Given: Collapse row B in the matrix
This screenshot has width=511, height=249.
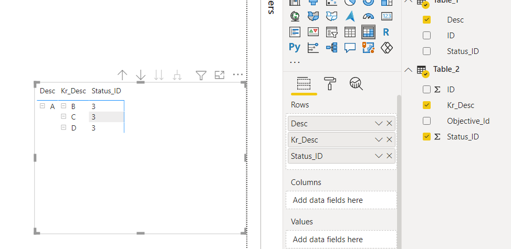Looking at the screenshot, I should 64,106.
